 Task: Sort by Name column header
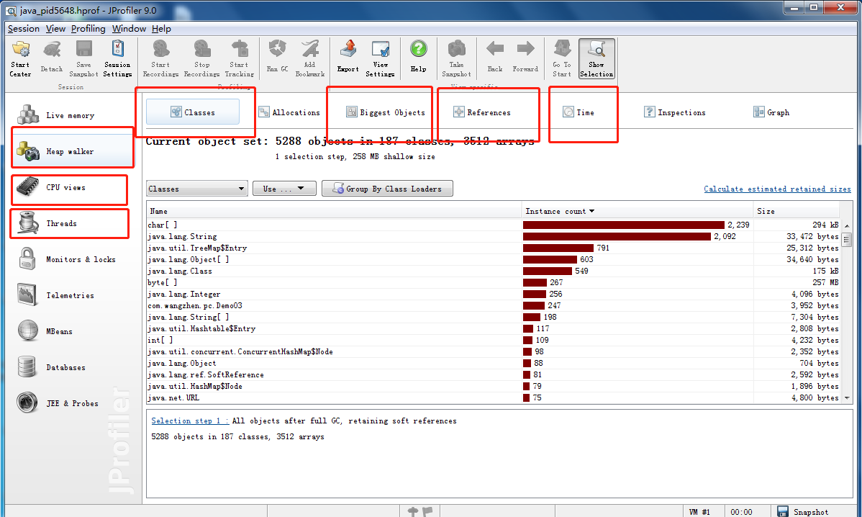click(335, 211)
